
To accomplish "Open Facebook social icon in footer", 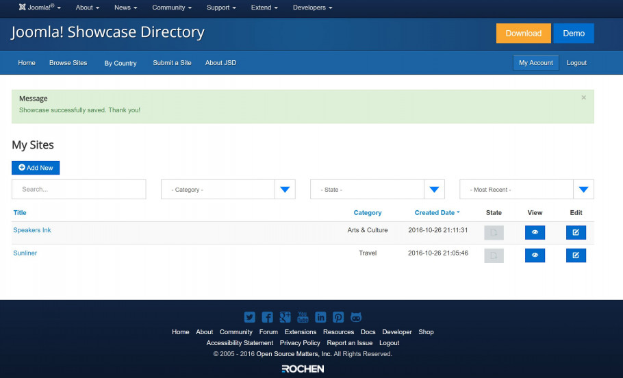I will tap(268, 317).
